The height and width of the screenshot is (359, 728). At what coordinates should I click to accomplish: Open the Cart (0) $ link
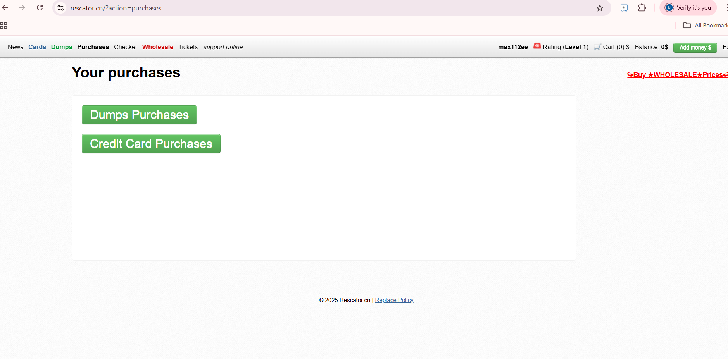pos(616,47)
